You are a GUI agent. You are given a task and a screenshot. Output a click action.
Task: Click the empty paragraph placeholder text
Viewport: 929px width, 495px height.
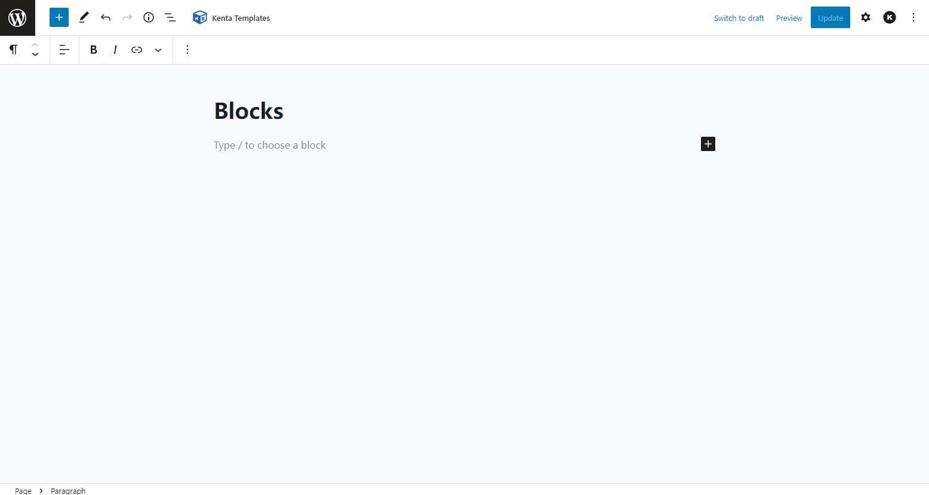pyautogui.click(x=269, y=144)
